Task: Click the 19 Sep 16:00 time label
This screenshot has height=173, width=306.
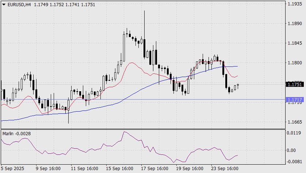Action: (x=190, y=169)
